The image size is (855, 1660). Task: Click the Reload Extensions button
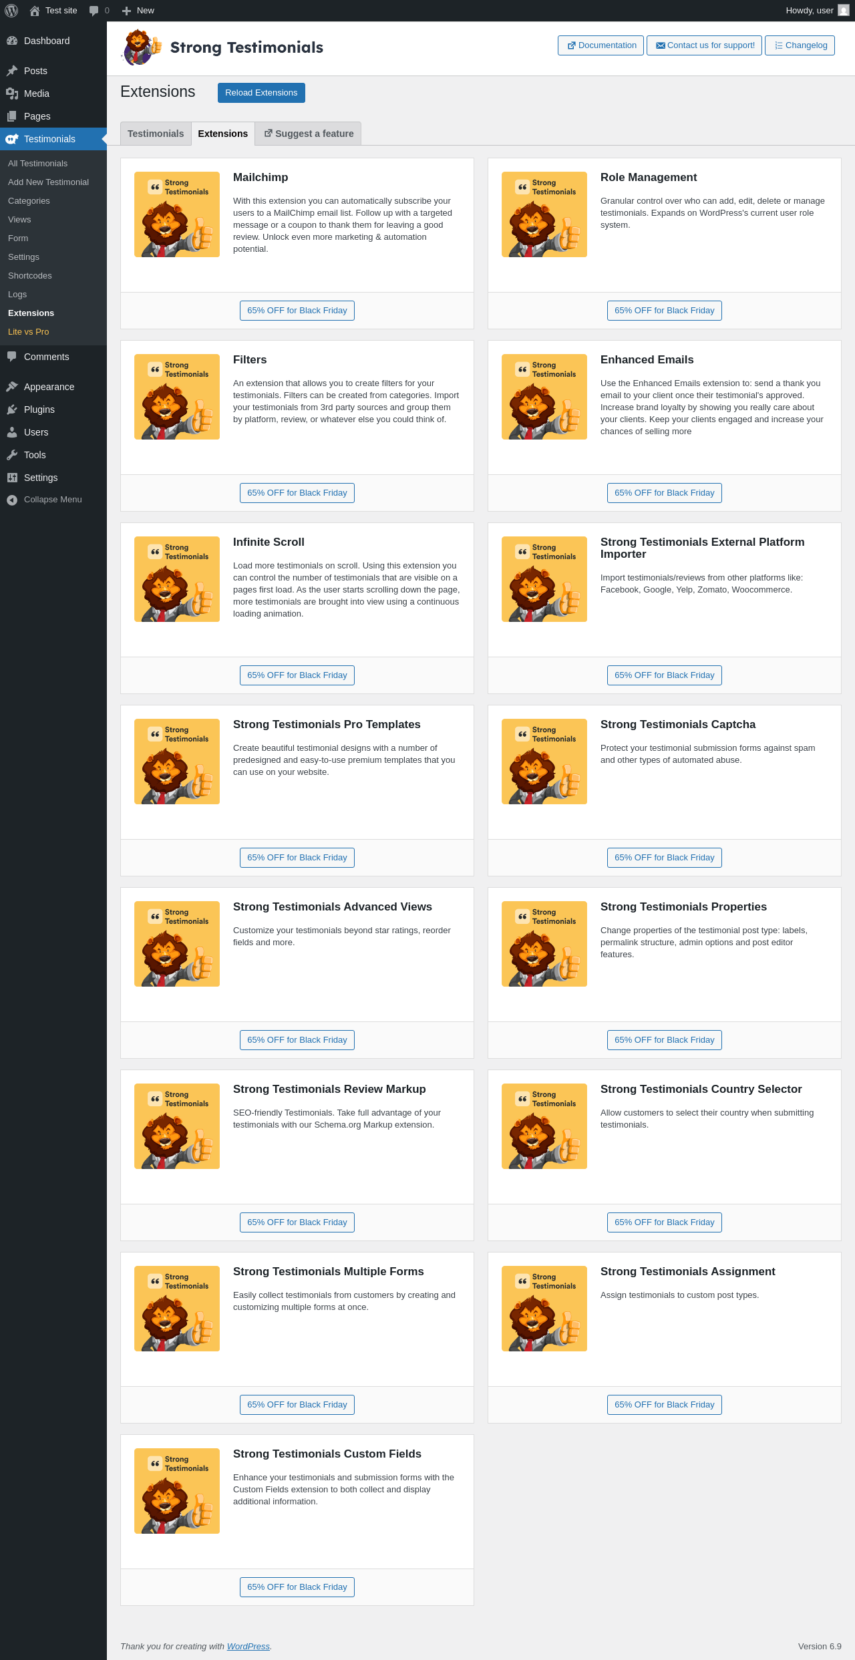coord(261,93)
